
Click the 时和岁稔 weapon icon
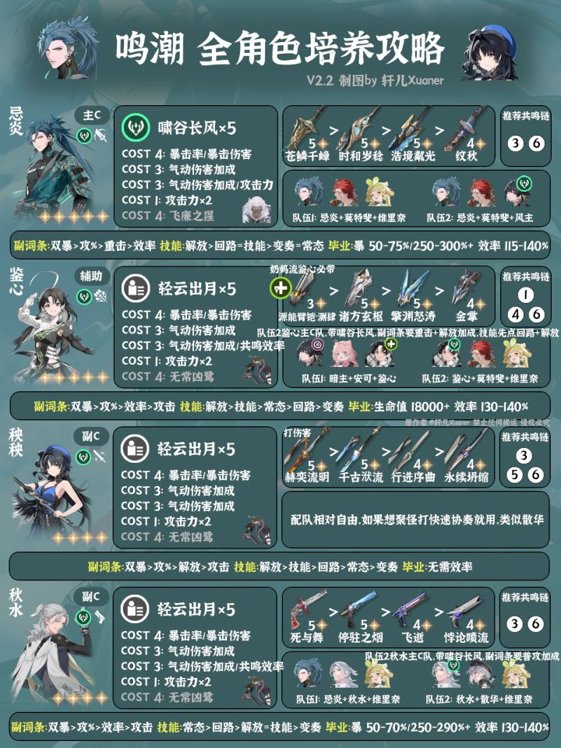point(360,127)
